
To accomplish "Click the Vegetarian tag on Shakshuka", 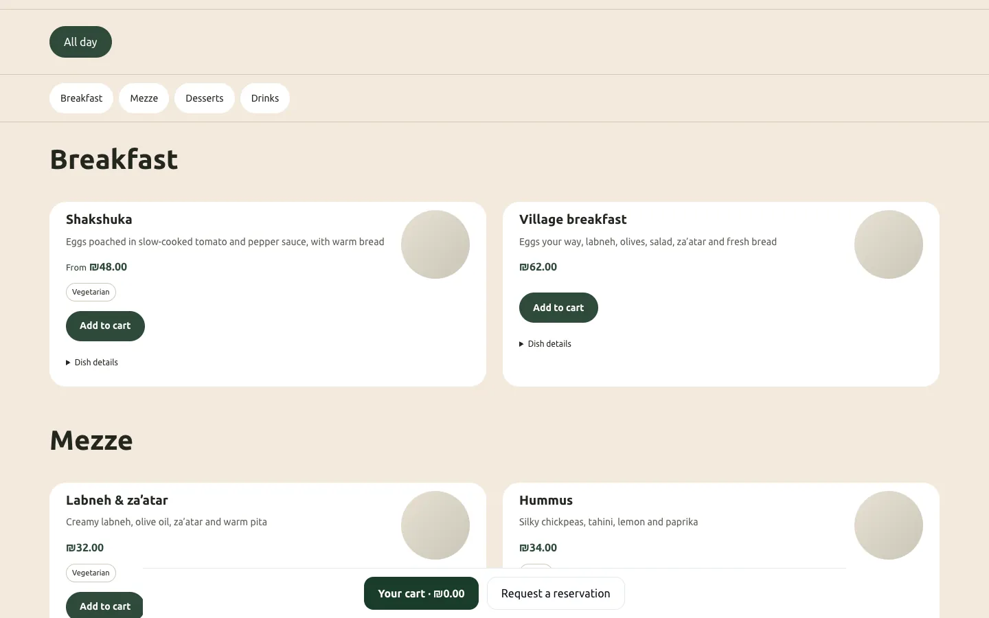I will (91, 292).
